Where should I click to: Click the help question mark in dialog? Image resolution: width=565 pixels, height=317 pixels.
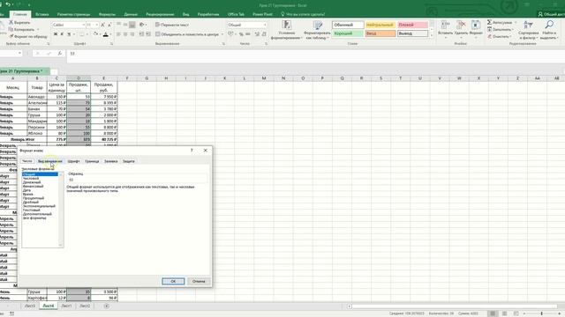(x=192, y=151)
